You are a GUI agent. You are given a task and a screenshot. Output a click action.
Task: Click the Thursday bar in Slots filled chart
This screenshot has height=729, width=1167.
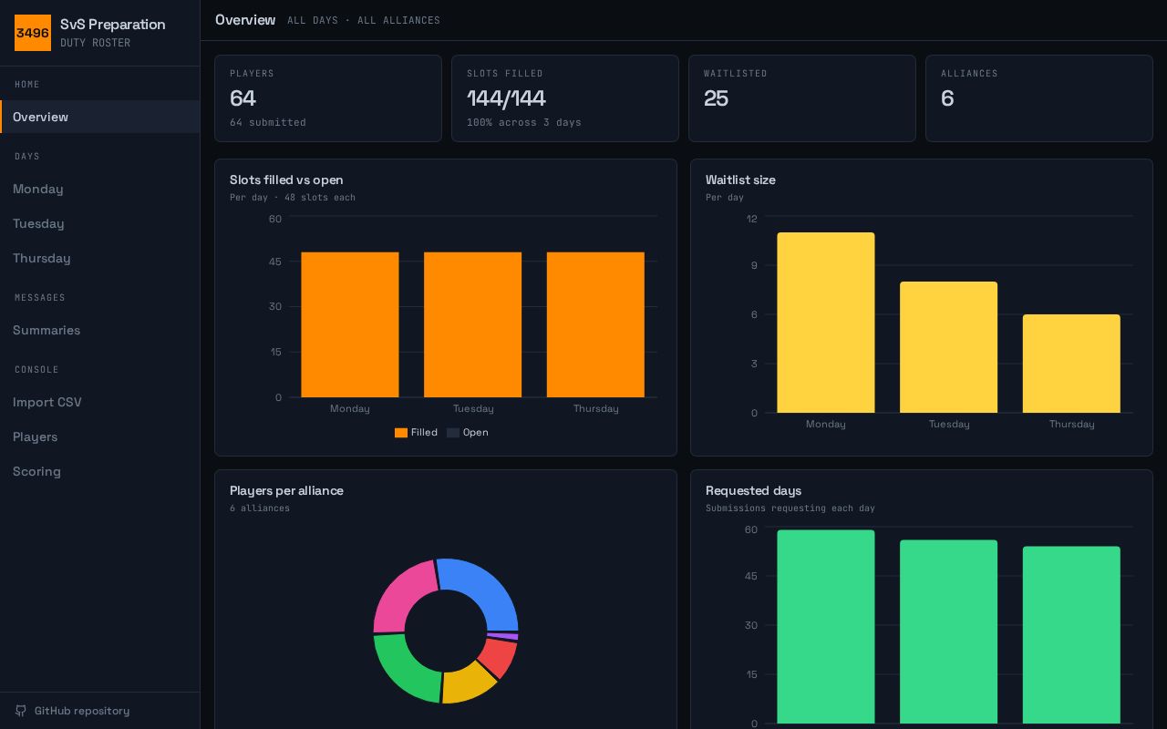coord(595,324)
